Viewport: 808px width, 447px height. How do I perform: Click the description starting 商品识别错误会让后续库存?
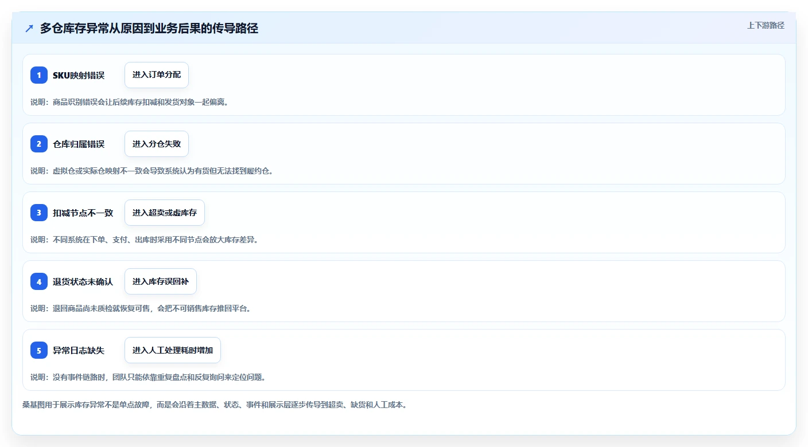coord(130,102)
